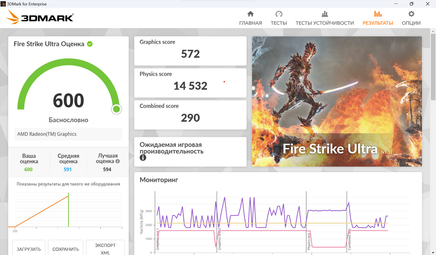
Task: Click the 3DMark logo
Action: click(x=40, y=17)
